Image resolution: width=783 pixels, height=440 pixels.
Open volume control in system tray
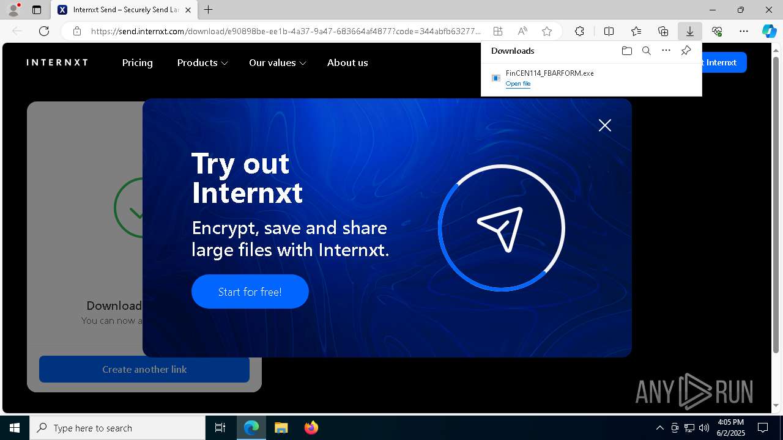point(704,428)
